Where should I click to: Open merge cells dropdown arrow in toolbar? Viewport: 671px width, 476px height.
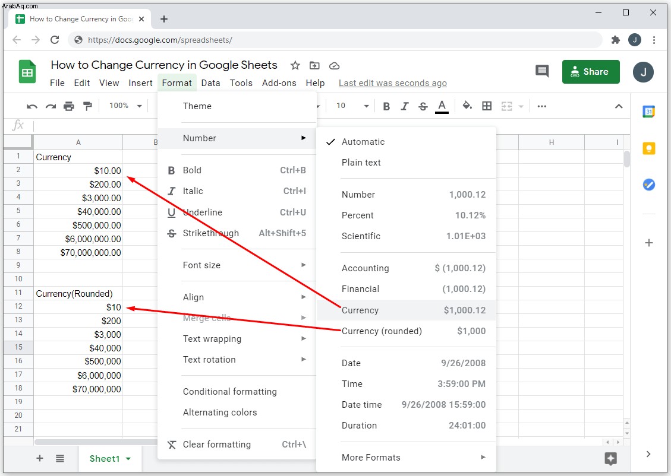point(521,106)
